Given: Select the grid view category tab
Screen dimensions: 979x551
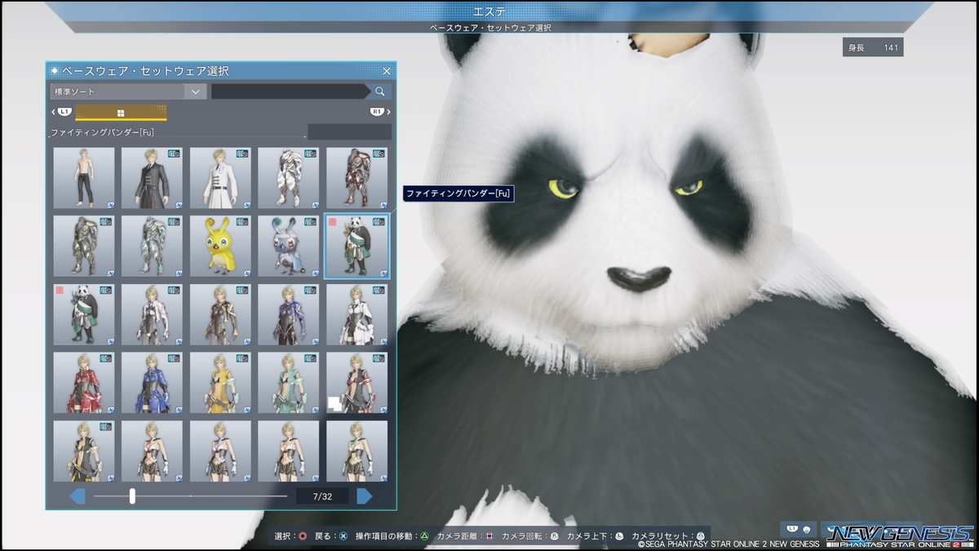Looking at the screenshot, I should click(121, 113).
